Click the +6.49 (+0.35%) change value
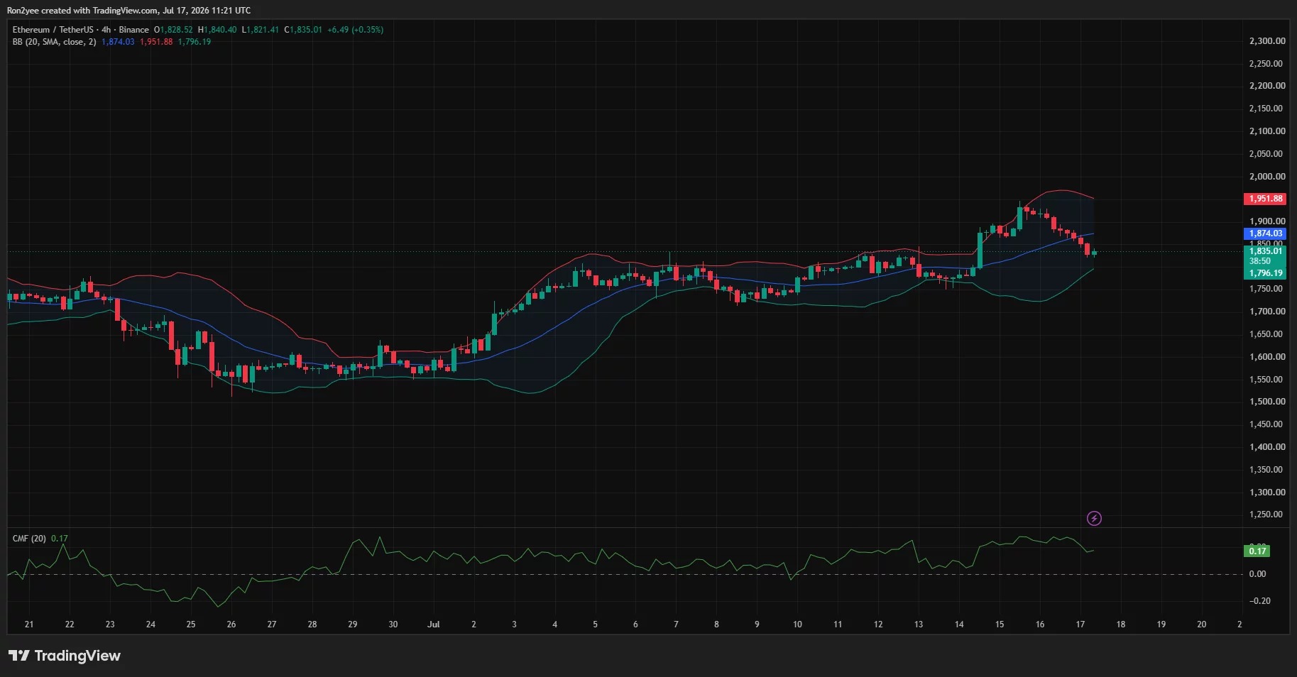This screenshot has height=677, width=1297. tap(355, 30)
